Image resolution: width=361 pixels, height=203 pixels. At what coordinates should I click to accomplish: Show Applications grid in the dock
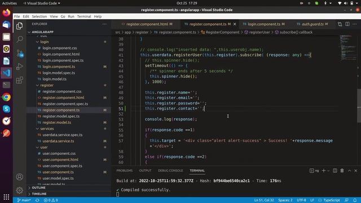coord(6,197)
